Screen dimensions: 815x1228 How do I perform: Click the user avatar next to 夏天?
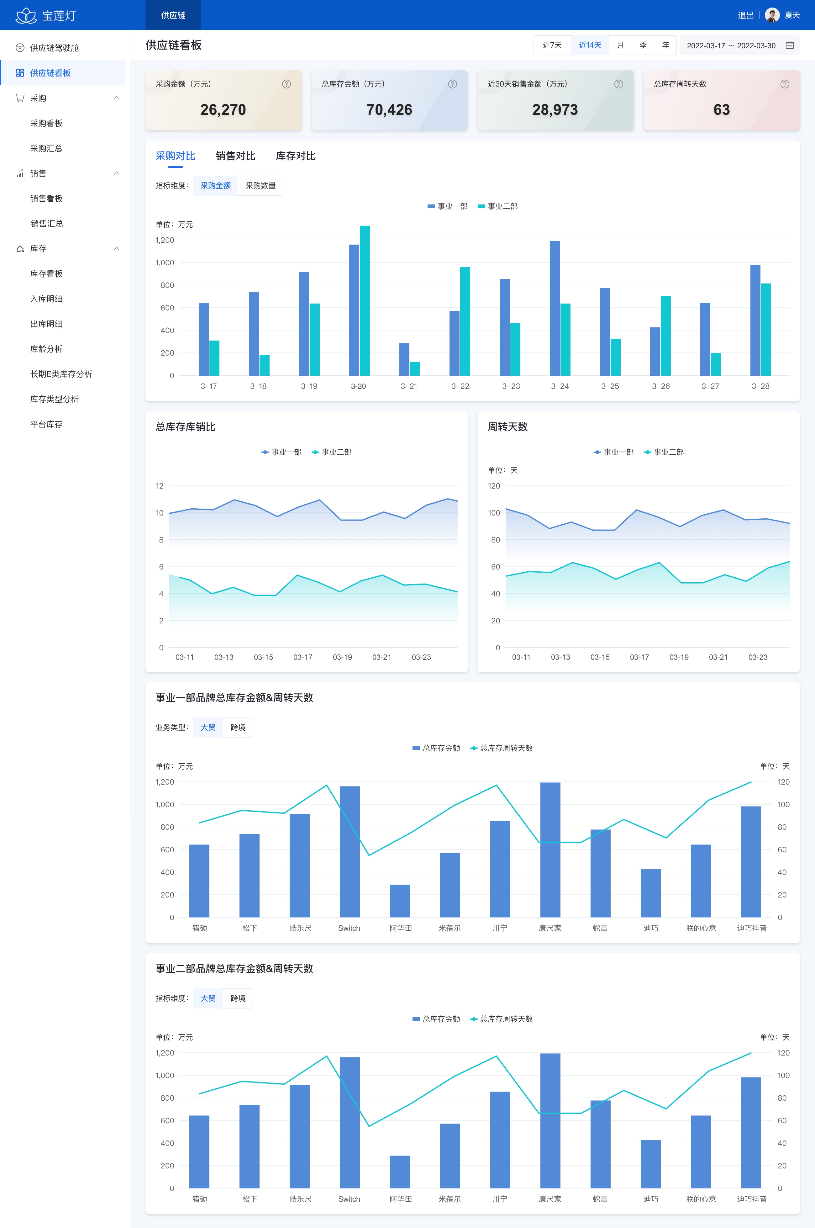point(772,15)
